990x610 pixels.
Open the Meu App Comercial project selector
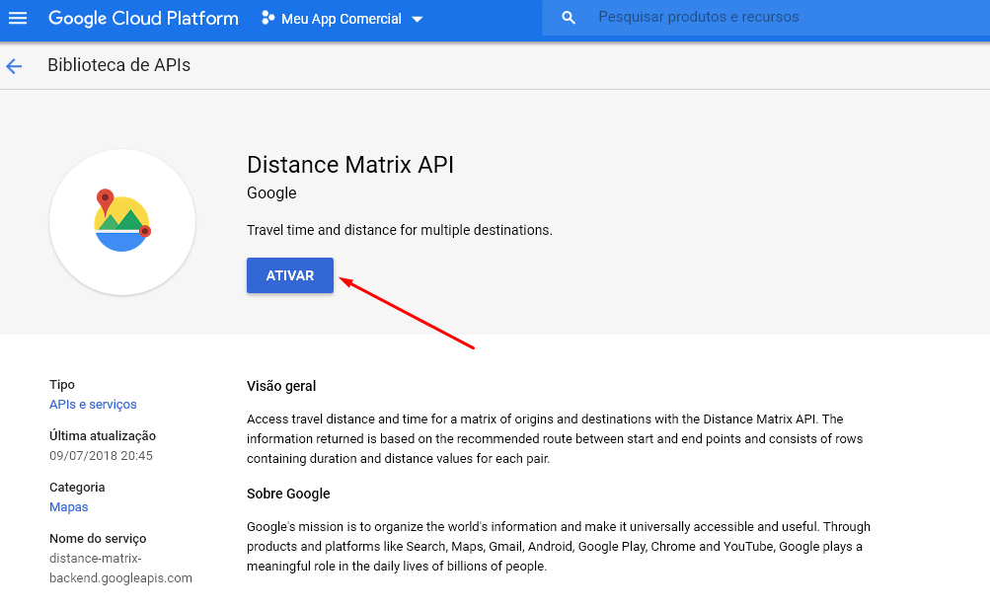point(343,19)
